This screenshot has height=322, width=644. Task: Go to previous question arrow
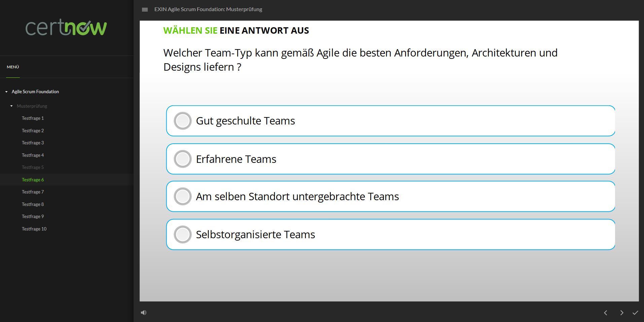pos(606,313)
